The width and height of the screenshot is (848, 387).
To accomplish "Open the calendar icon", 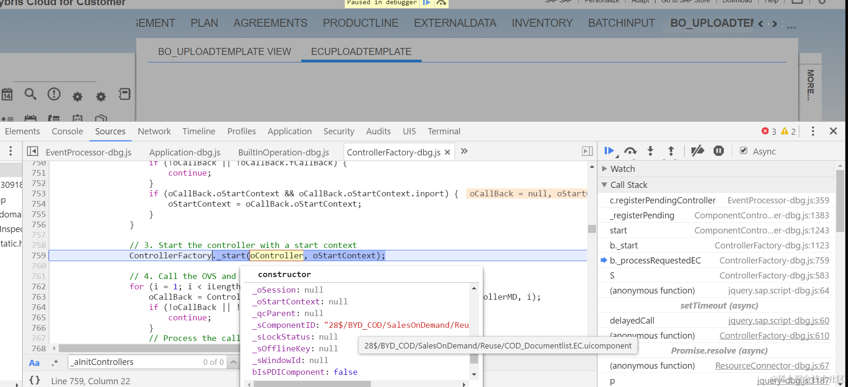I will (x=7, y=94).
